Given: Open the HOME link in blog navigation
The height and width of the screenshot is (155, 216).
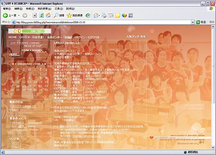Looking at the screenshot, I should coord(13,37).
